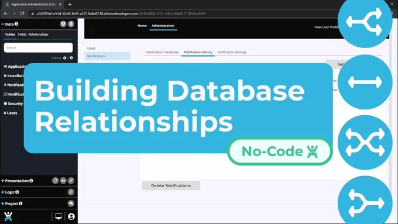Click the branch icon in the Logic row

(71, 192)
